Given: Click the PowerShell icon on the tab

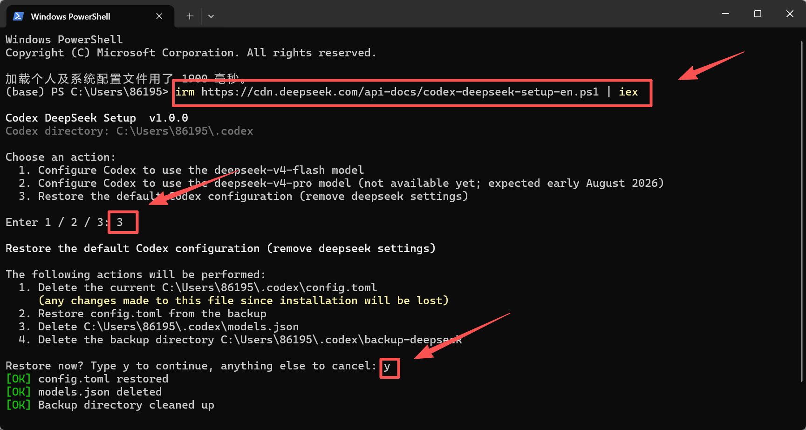Looking at the screenshot, I should (x=19, y=16).
